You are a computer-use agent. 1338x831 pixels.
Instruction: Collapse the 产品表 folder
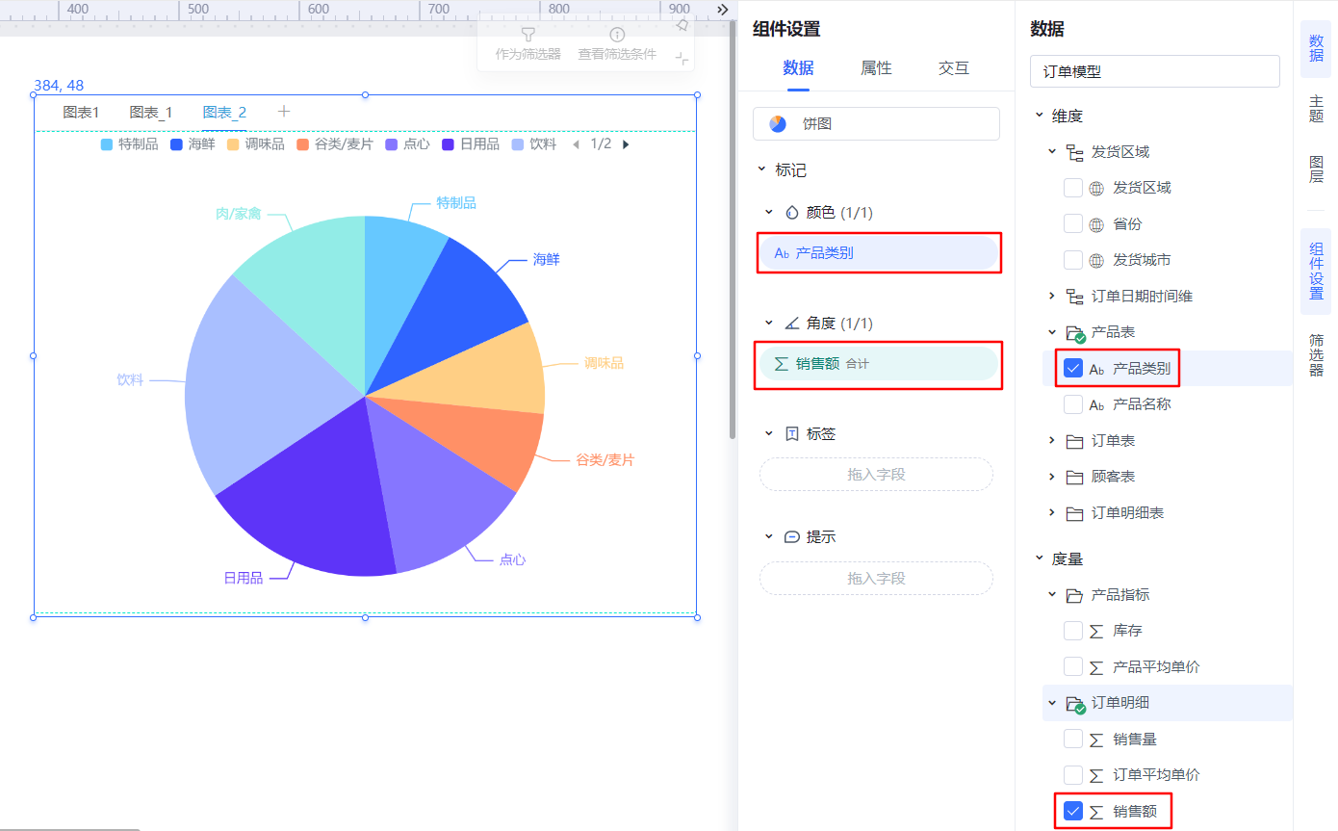click(1052, 332)
